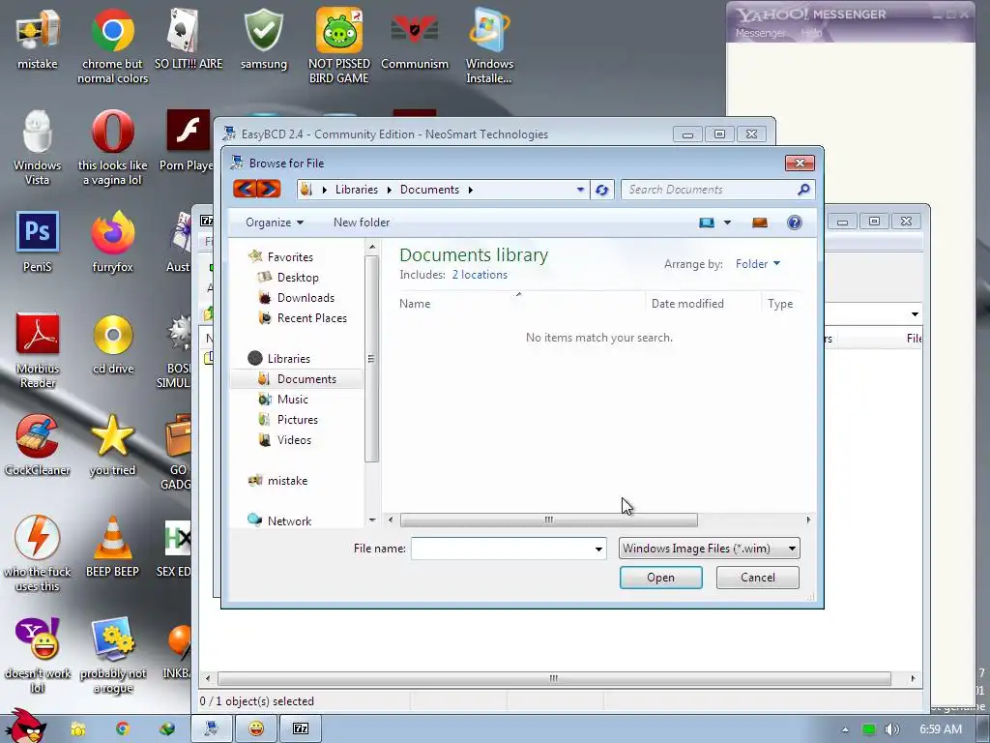Sort by the Name column header
This screenshot has height=743, width=990.
click(x=414, y=304)
